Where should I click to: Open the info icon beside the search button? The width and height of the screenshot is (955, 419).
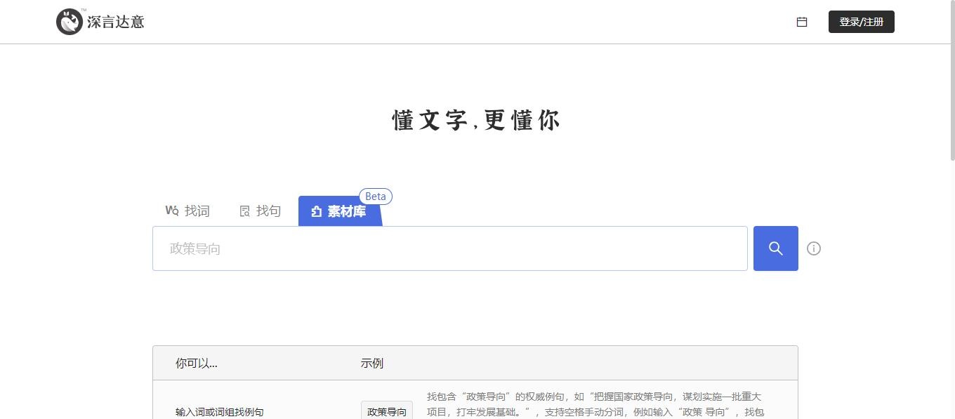(x=814, y=248)
